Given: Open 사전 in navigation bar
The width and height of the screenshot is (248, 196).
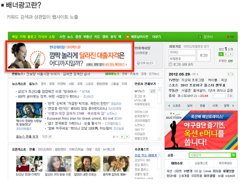Looking at the screenshot, I should coord(62,37).
